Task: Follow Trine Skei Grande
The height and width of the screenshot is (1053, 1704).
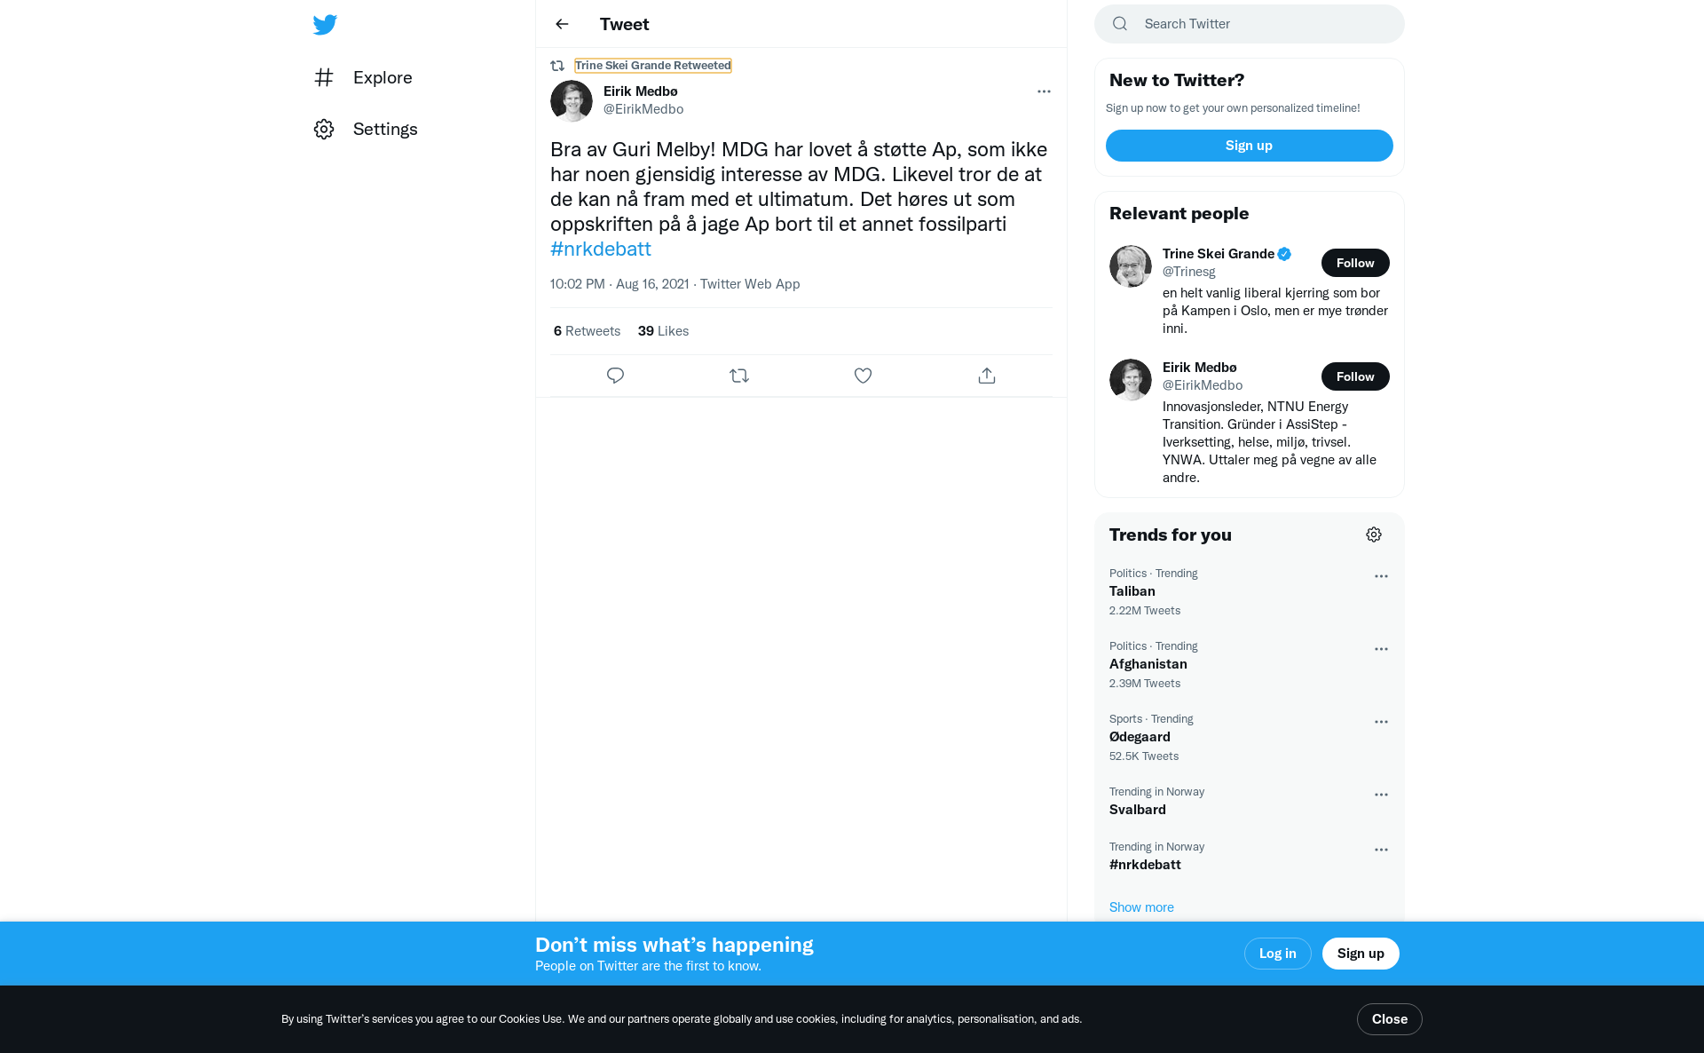Action: (1355, 263)
